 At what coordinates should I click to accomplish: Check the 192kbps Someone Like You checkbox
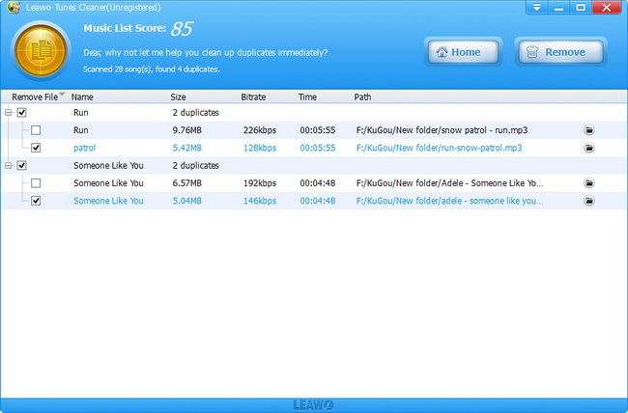point(36,183)
